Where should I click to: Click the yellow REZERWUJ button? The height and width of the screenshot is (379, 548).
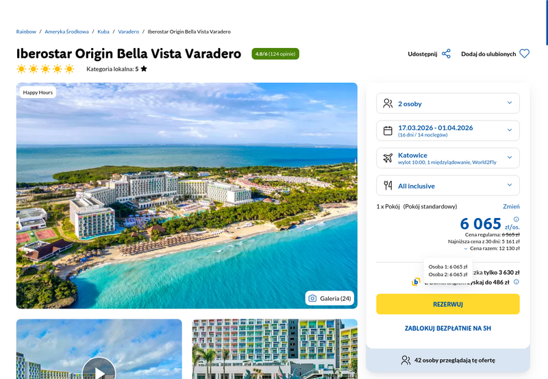point(448,304)
